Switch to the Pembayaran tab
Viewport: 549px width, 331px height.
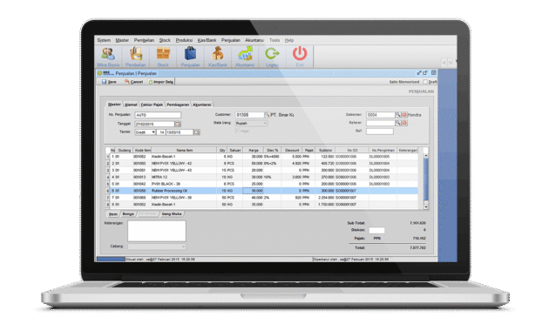[178, 105]
